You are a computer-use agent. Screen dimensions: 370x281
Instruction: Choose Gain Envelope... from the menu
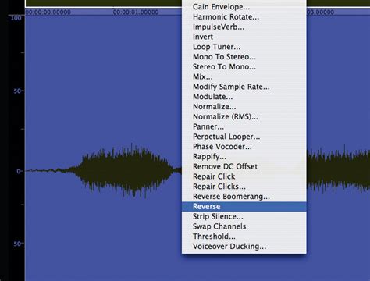(244, 7)
